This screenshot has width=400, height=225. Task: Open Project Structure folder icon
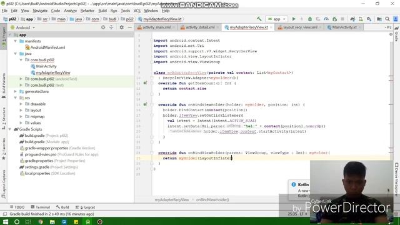coord(379,19)
